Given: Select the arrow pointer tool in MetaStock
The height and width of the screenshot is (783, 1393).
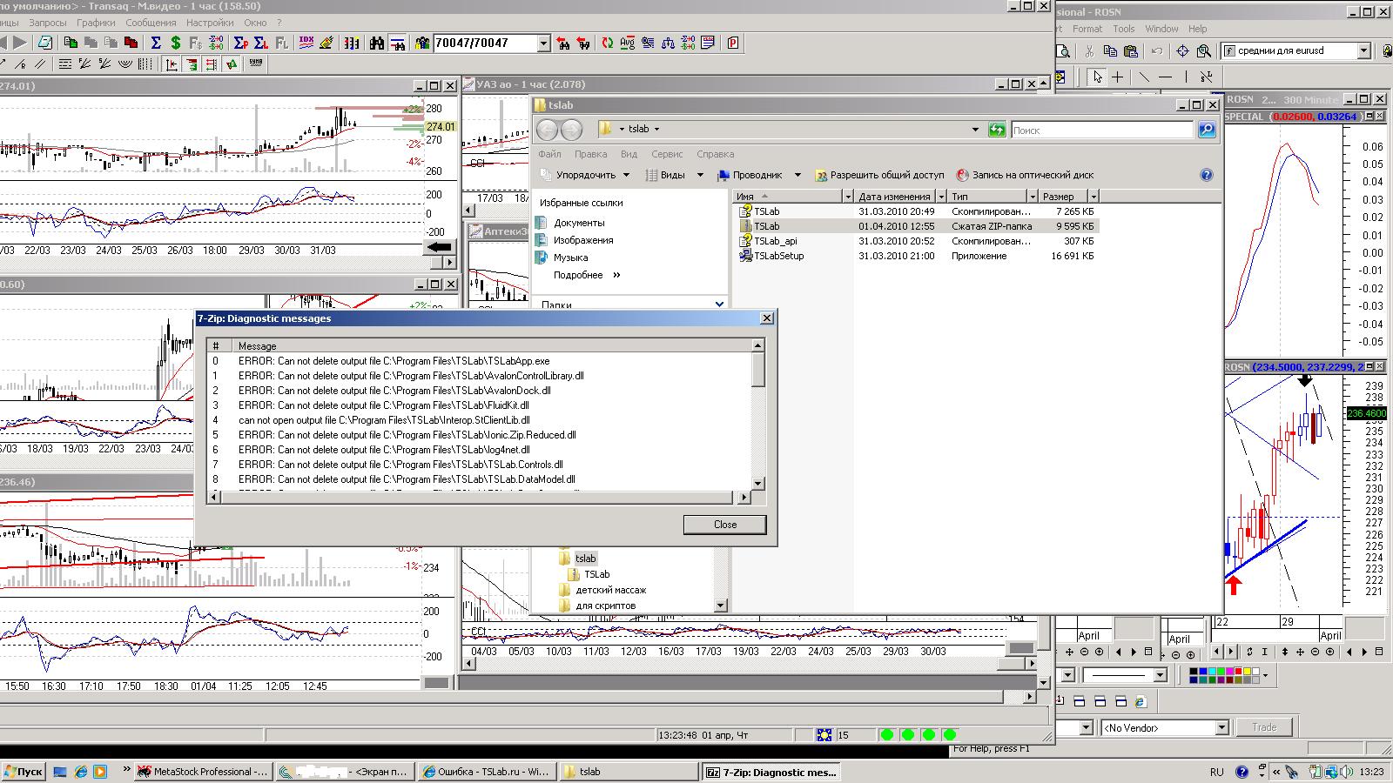Looking at the screenshot, I should coord(1097,77).
